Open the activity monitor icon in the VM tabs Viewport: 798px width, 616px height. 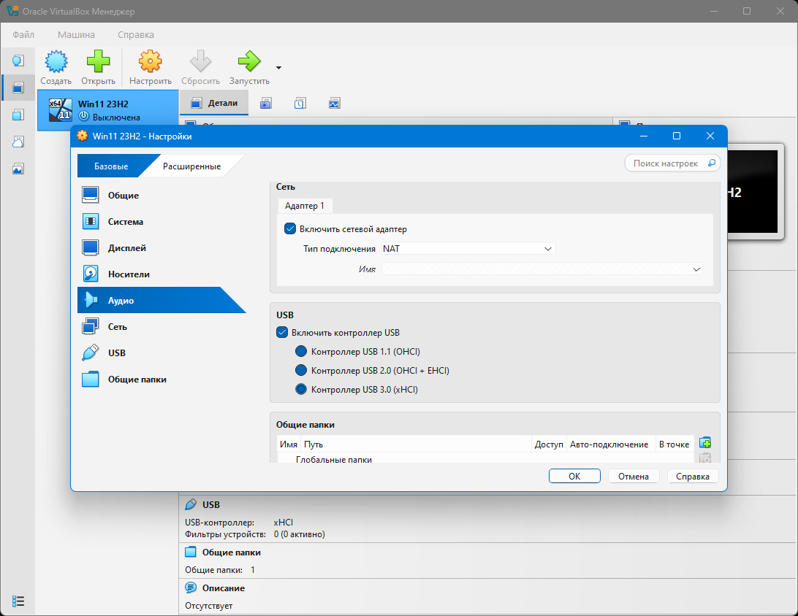tap(334, 104)
